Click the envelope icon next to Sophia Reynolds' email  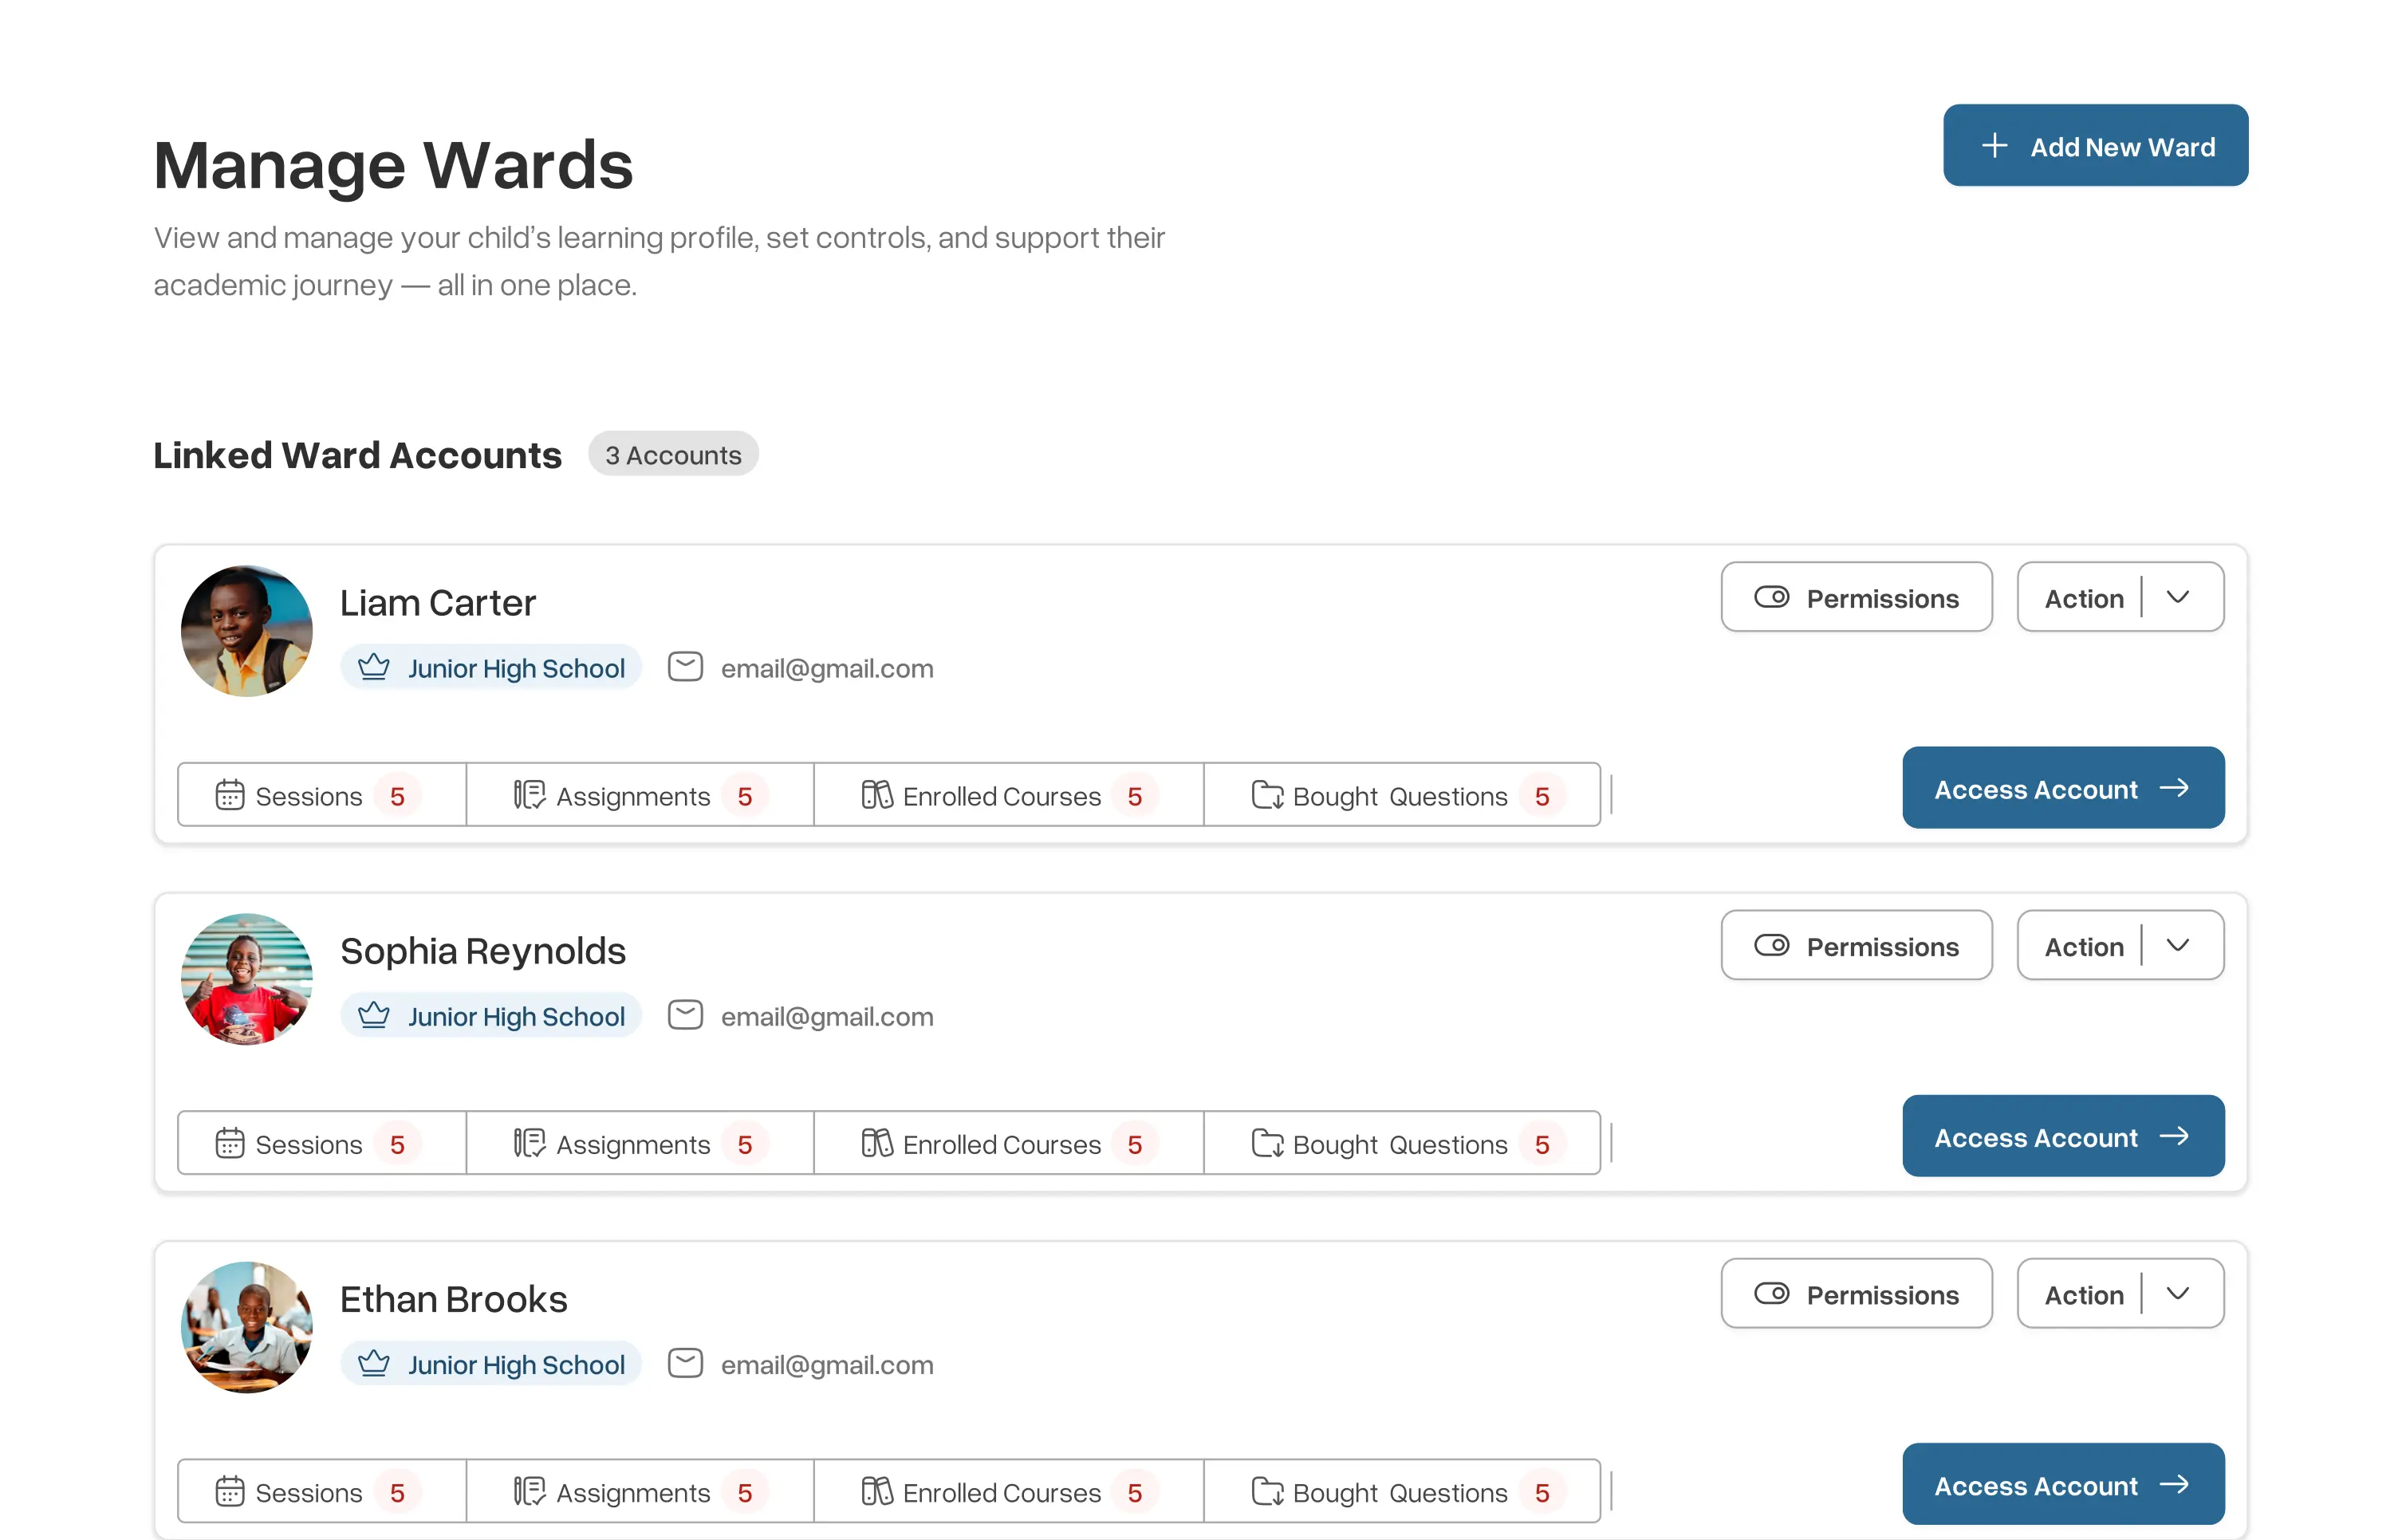[685, 1015]
